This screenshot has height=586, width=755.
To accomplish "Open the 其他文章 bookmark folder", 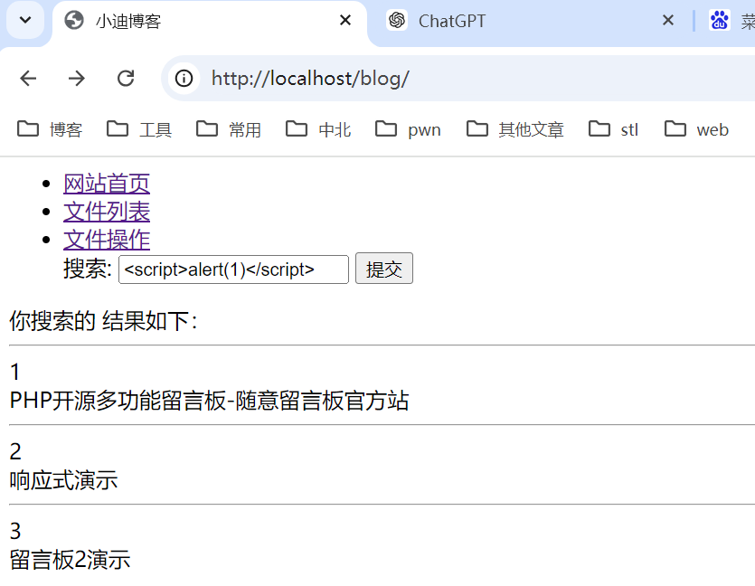I will tap(515, 129).
